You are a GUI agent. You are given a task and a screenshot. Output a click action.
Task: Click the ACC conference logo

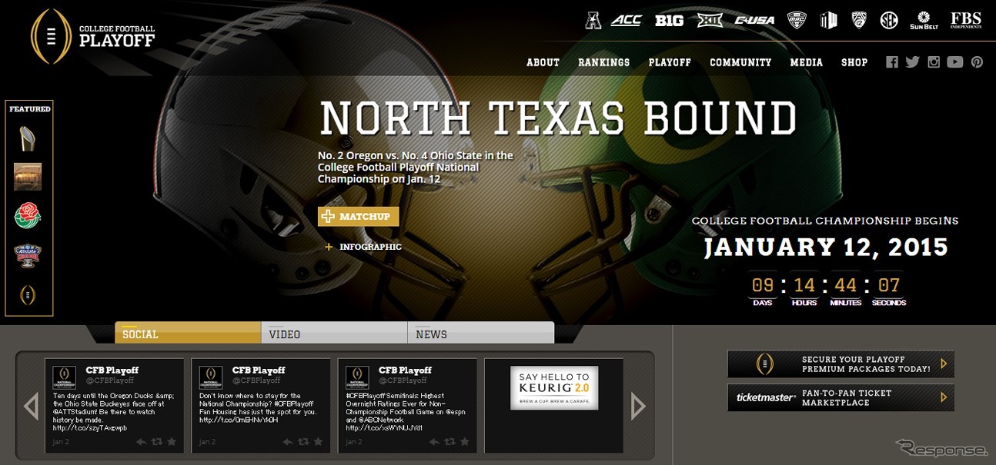point(626,21)
